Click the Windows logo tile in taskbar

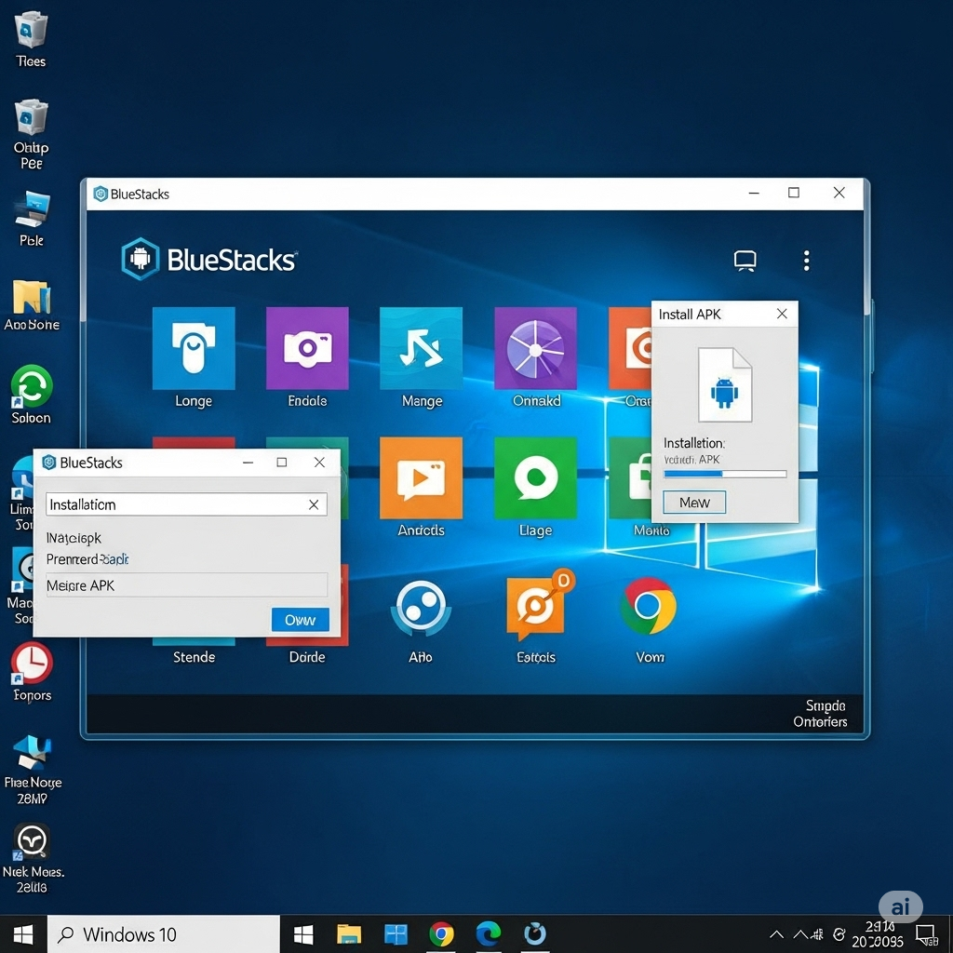302,934
